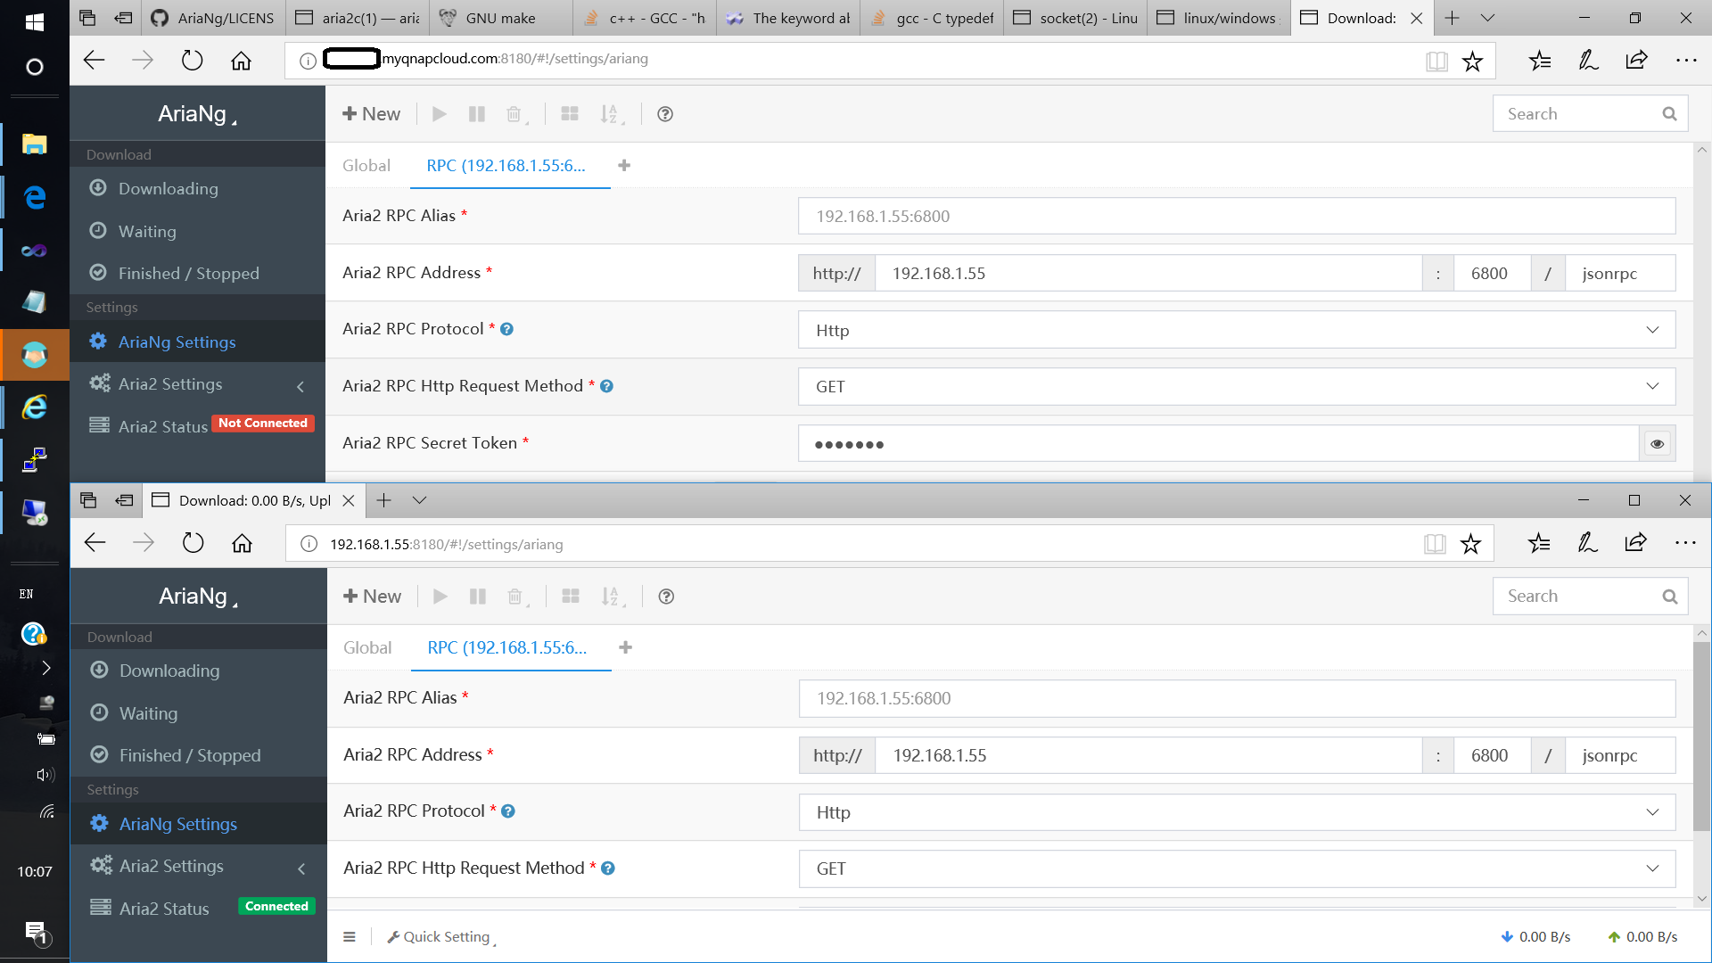This screenshot has height=963, width=1712.
Task: Collapse the Aria2 Settings submenu chevron
Action: (300, 387)
